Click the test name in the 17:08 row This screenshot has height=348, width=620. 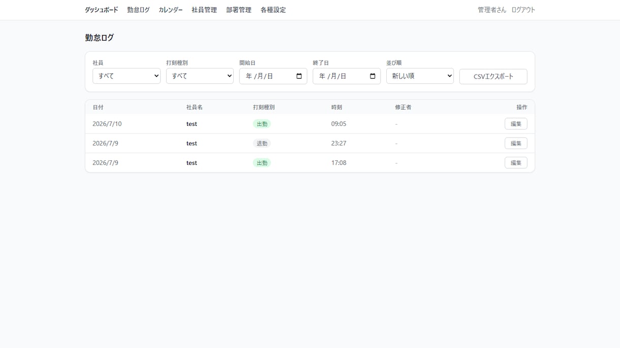pyautogui.click(x=192, y=163)
